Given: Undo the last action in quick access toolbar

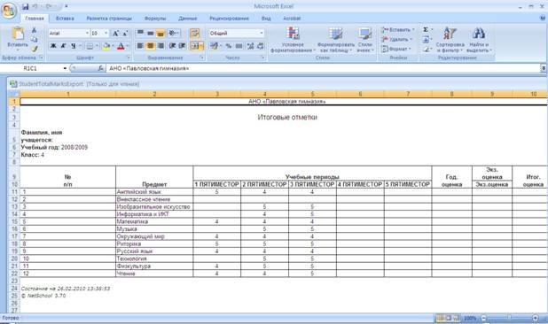Looking at the screenshot, I should click(35, 6).
